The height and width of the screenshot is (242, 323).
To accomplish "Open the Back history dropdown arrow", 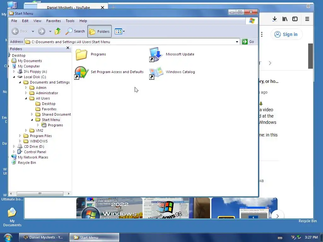I will click(33, 32).
